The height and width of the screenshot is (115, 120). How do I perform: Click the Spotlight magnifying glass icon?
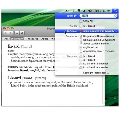pos(115,11)
